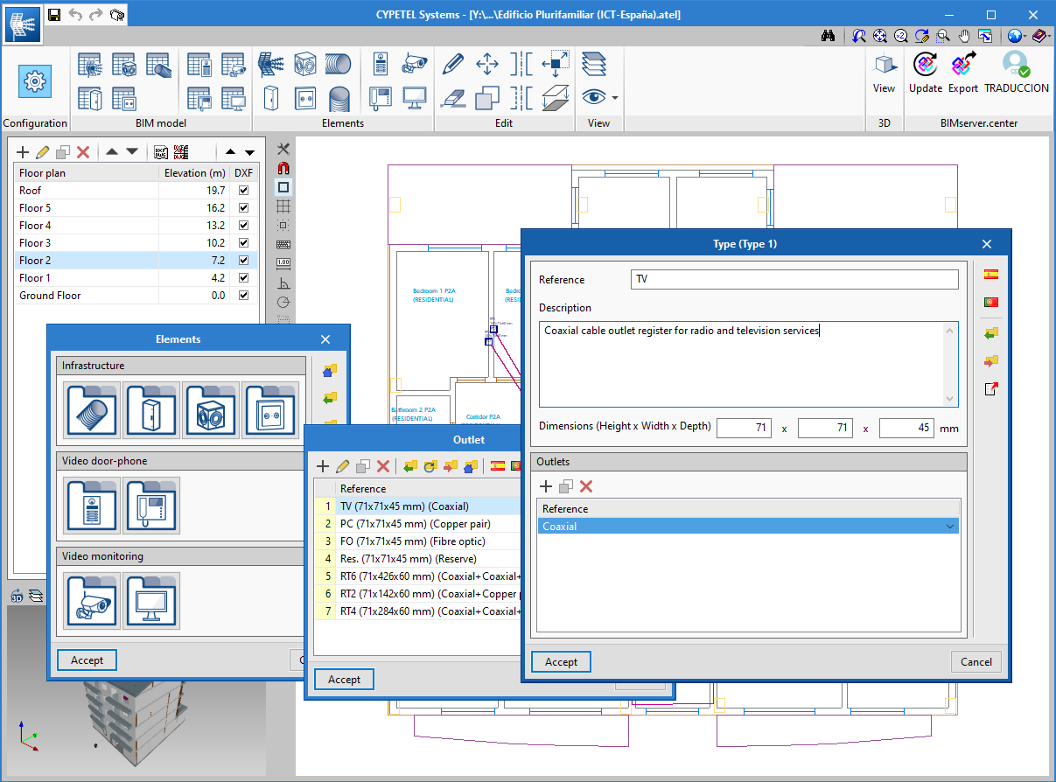
Task: Choose the Copy tool with overlapping squares
Action: click(x=487, y=97)
